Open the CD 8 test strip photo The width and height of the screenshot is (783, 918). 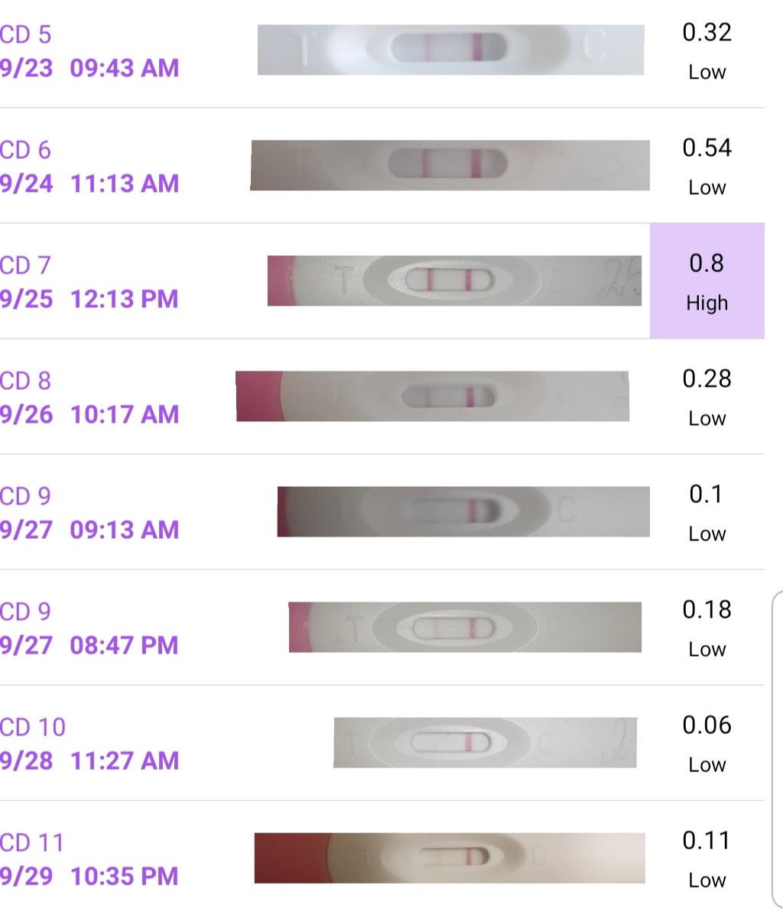[433, 397]
